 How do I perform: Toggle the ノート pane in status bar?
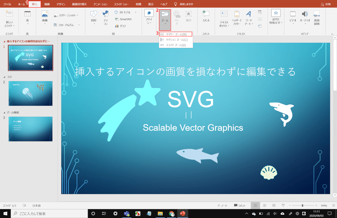coord(223,205)
